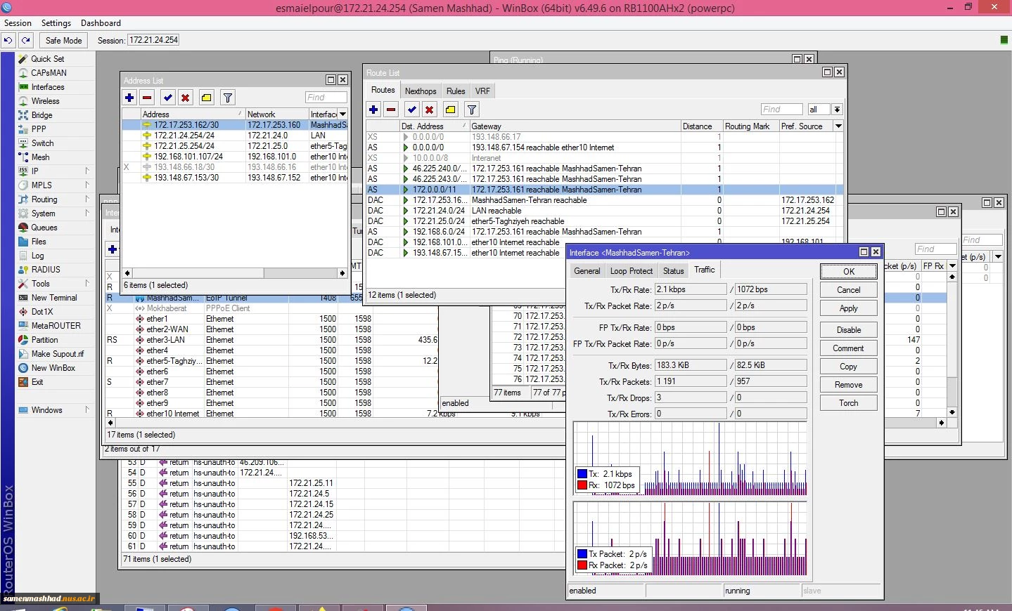Image resolution: width=1012 pixels, height=611 pixels.
Task: Open the Wireless sidebar item
Action: (x=46, y=101)
